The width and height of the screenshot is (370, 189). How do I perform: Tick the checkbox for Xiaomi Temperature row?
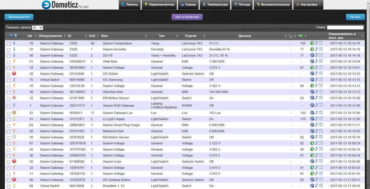pos(9,44)
